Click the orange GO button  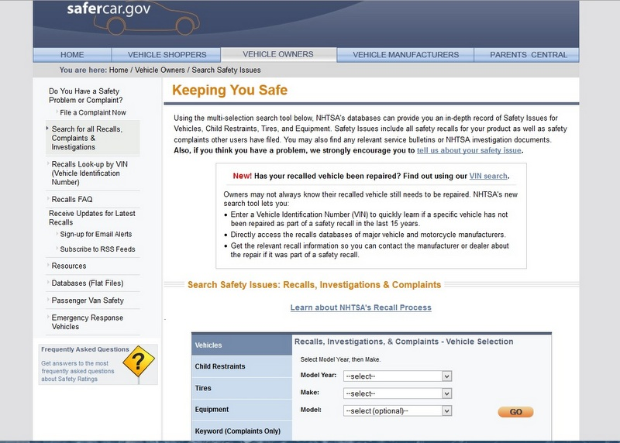click(x=515, y=412)
